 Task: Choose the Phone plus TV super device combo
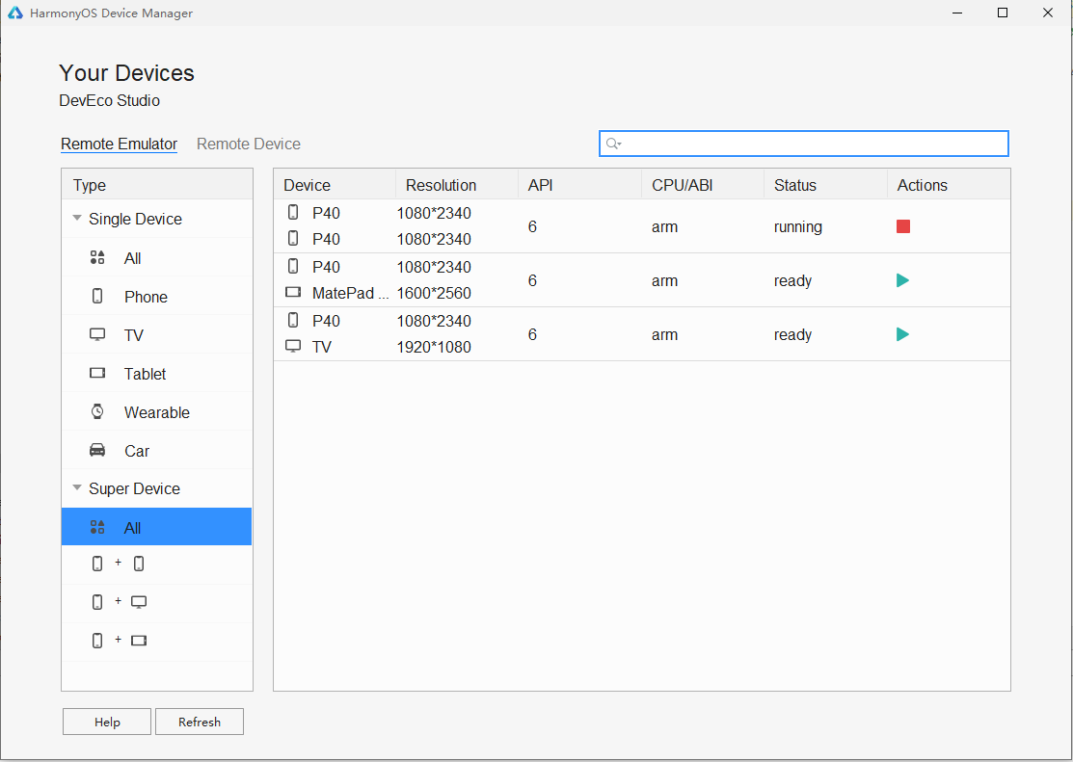pyautogui.click(x=118, y=601)
